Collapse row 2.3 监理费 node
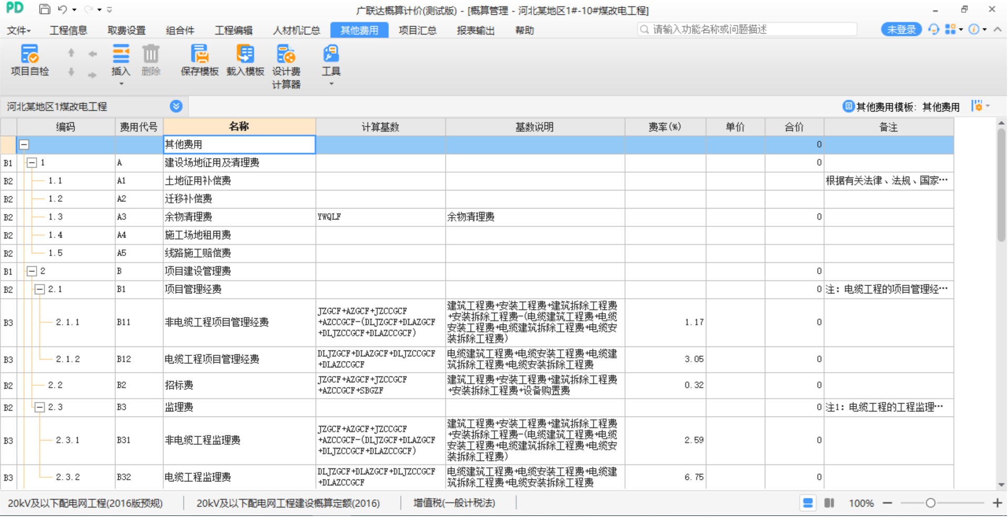Viewport: 1008px width, 517px height. pyautogui.click(x=40, y=407)
